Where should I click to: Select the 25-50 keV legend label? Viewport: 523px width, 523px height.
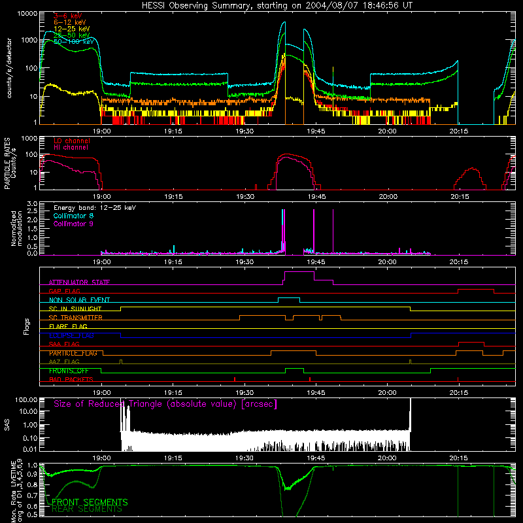tap(72, 35)
